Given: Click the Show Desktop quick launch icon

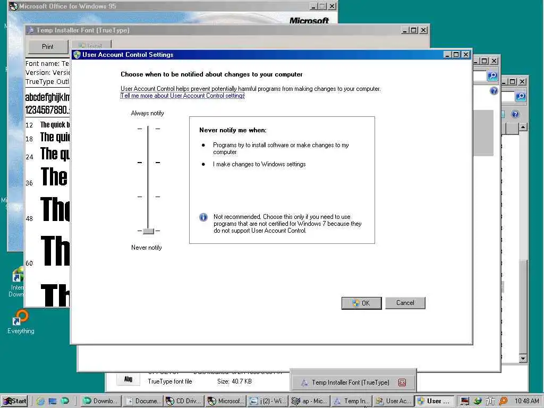Looking at the screenshot, I should tap(53, 401).
